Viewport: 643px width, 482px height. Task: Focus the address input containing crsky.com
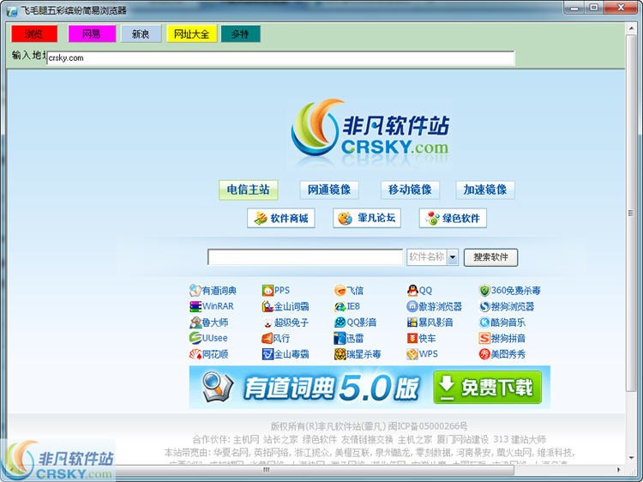tap(280, 58)
